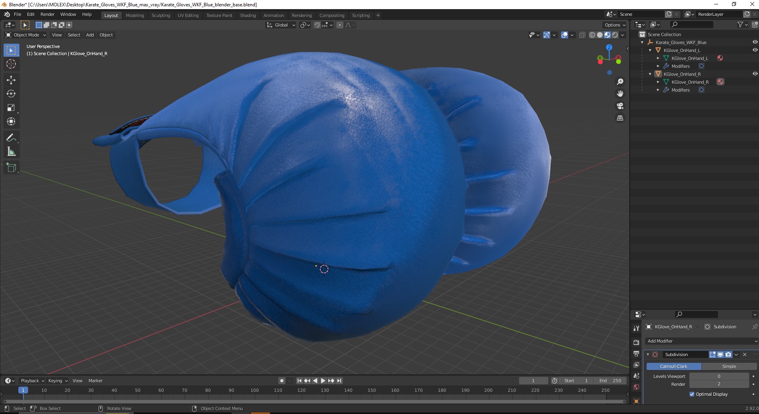The width and height of the screenshot is (759, 414).
Task: Open the Options dropdown
Action: [x=615, y=25]
